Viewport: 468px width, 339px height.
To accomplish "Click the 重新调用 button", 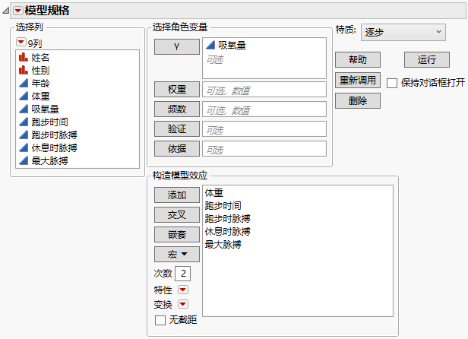I will 358,80.
